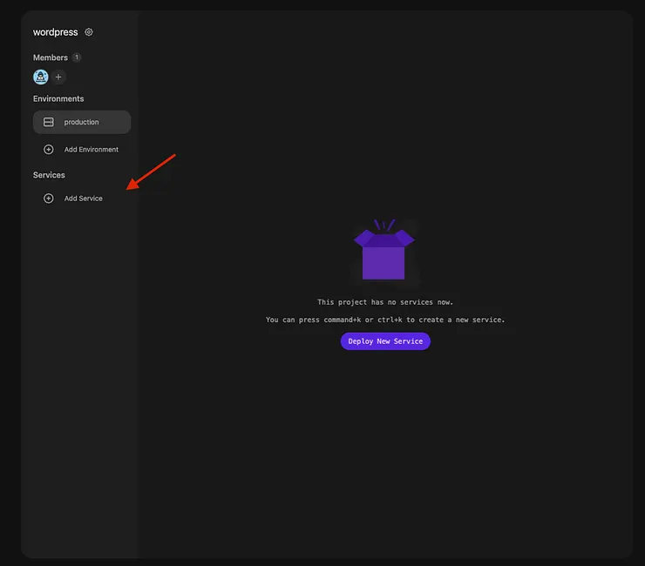Click Deploy New Service button

click(385, 341)
